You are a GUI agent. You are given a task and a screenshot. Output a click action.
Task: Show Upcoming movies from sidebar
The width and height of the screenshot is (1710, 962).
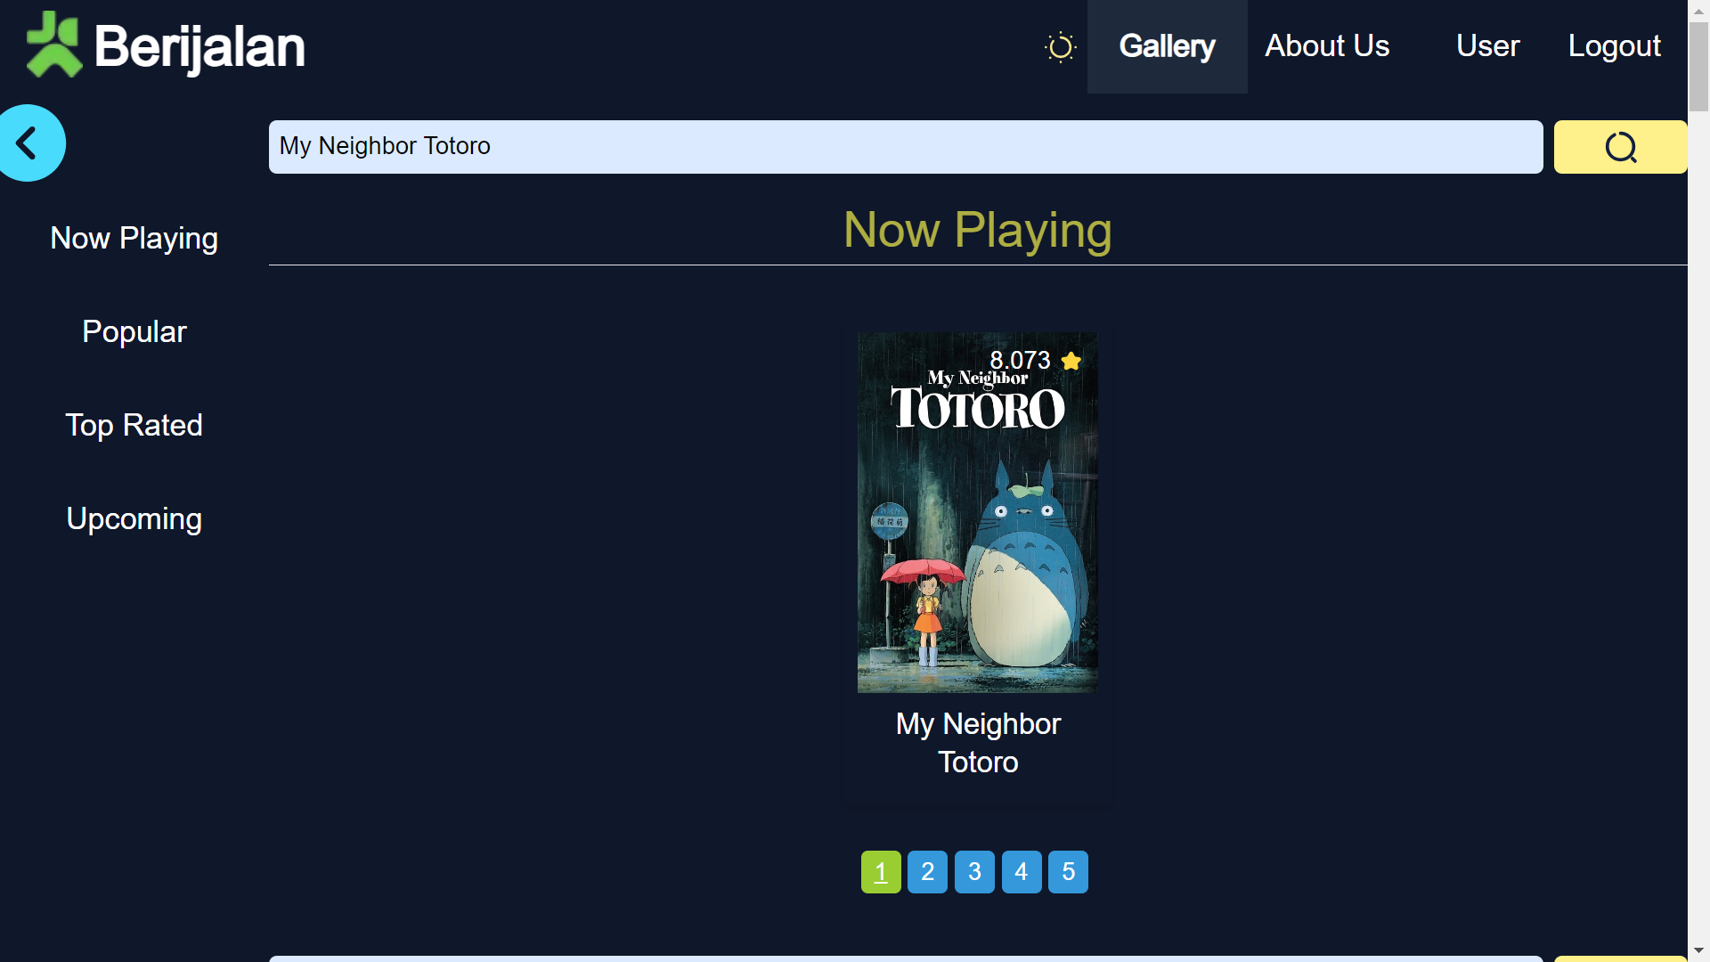point(134,519)
